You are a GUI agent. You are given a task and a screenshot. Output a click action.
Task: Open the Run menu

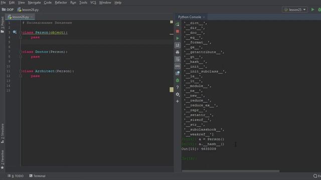point(73,2)
